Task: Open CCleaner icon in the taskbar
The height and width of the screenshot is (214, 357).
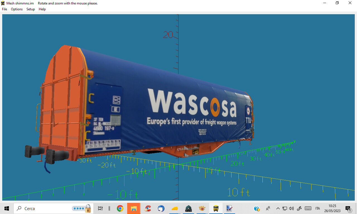Action: click(x=148, y=208)
